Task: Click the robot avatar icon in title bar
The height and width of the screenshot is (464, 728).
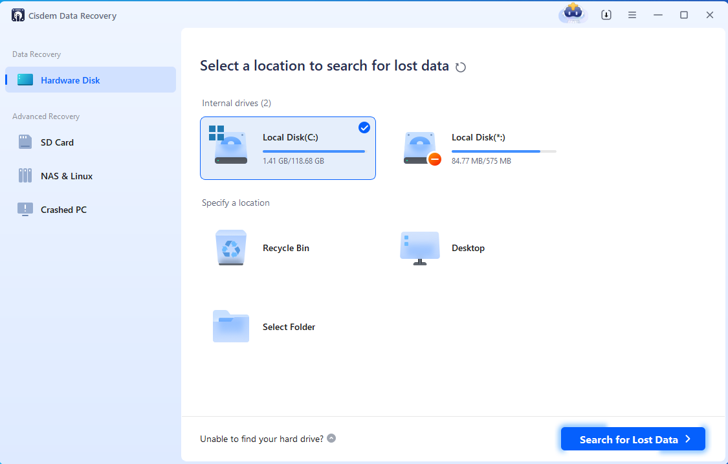Action: (572, 14)
